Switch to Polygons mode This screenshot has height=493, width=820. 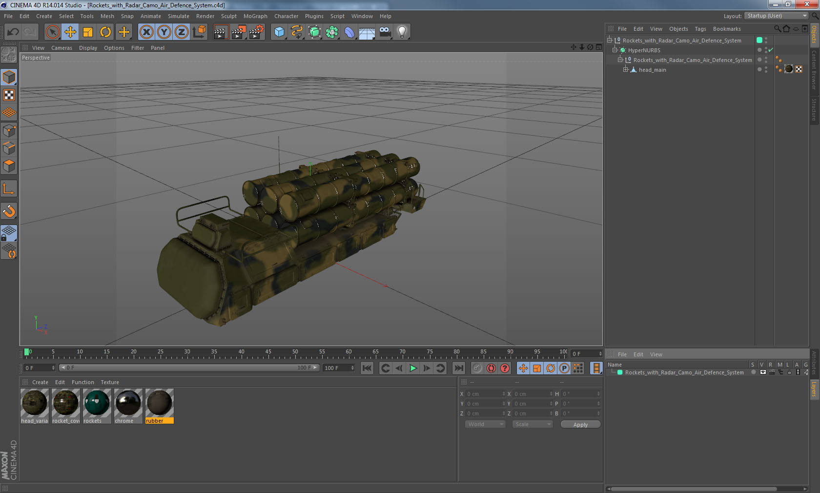point(9,166)
